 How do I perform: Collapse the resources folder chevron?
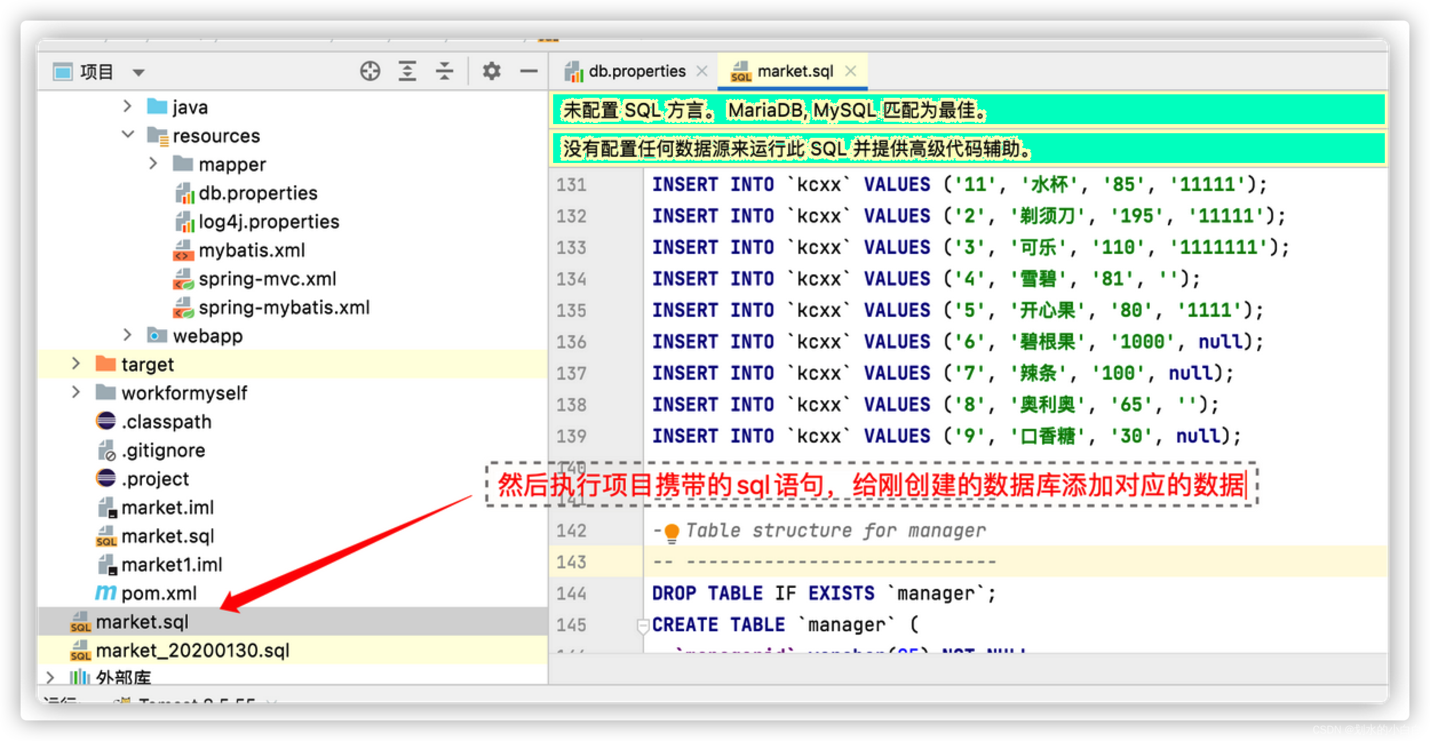pyautogui.click(x=128, y=134)
